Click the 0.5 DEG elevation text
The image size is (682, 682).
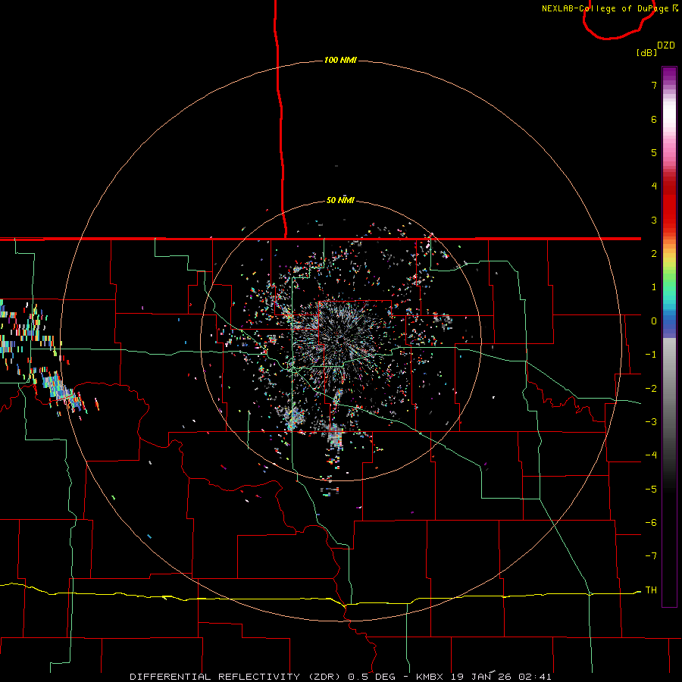pos(371,677)
